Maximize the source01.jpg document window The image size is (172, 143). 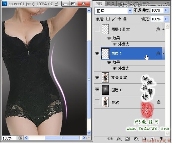(x=73, y=4)
